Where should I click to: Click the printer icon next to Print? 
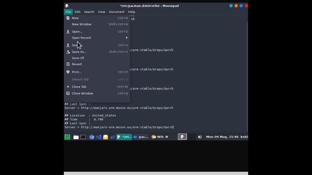[68, 72]
